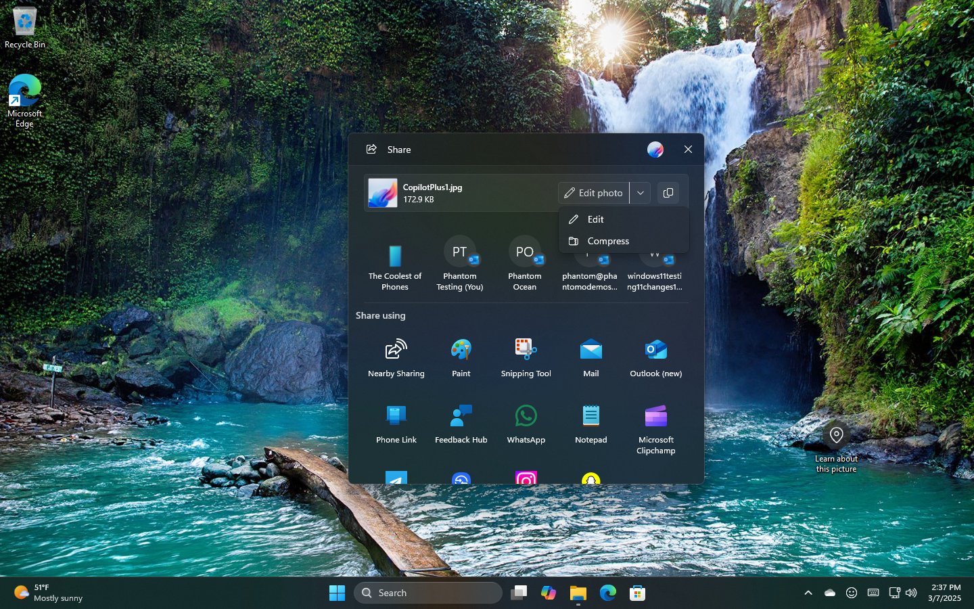974x609 pixels.
Task: Expand the Edit photo options chevron
Action: (640, 193)
